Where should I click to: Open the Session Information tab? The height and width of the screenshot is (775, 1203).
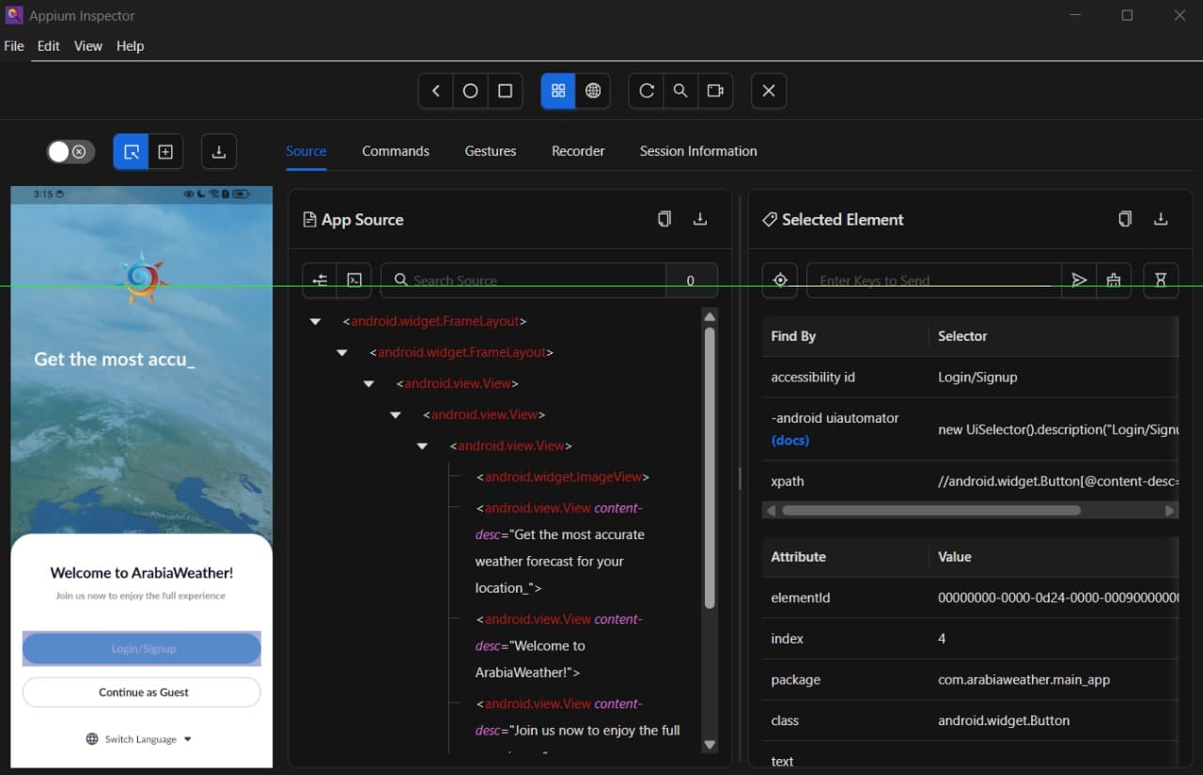pyautogui.click(x=698, y=151)
